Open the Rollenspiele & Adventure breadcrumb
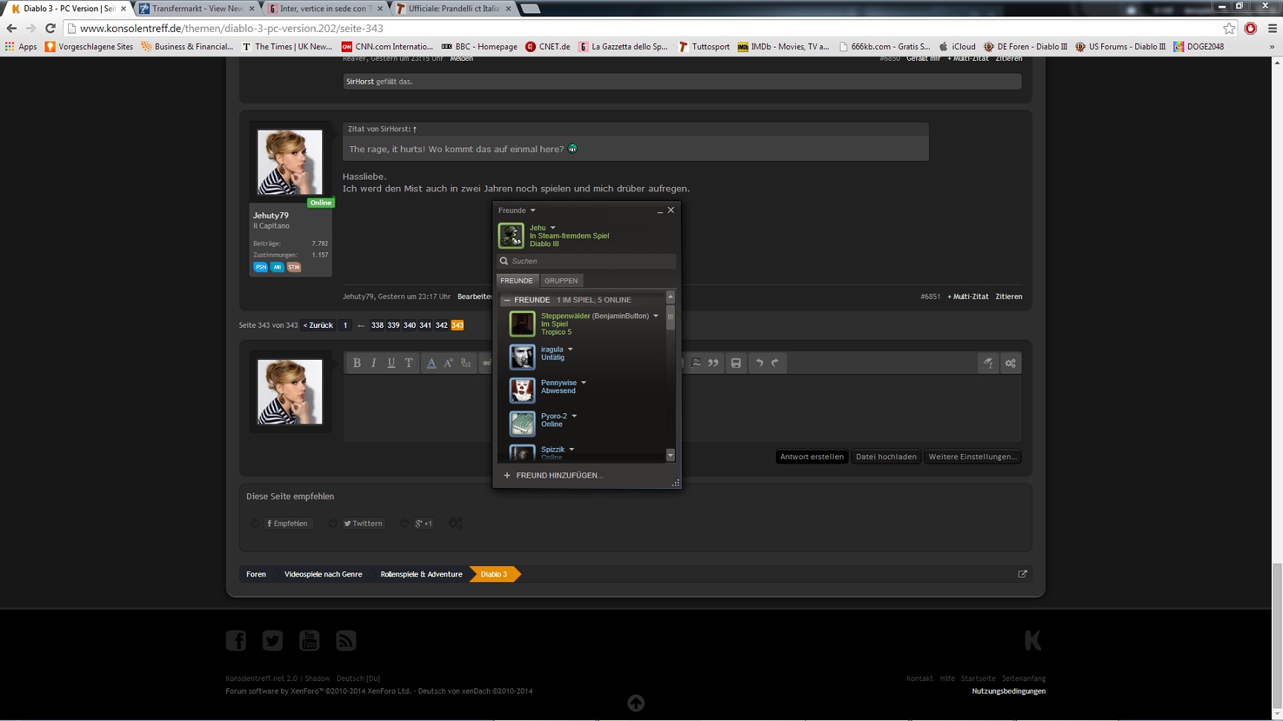The image size is (1283, 721). pyautogui.click(x=421, y=574)
